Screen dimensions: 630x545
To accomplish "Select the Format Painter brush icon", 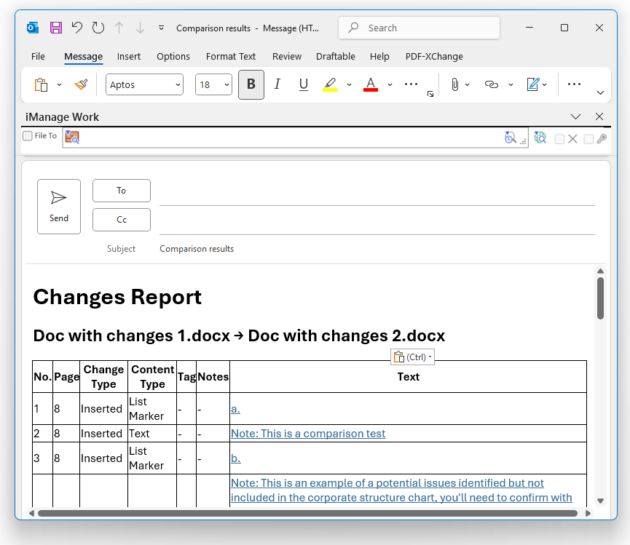I will pyautogui.click(x=81, y=84).
